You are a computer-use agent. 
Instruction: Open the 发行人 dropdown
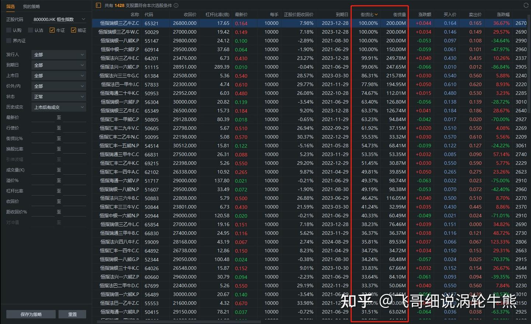(58, 54)
